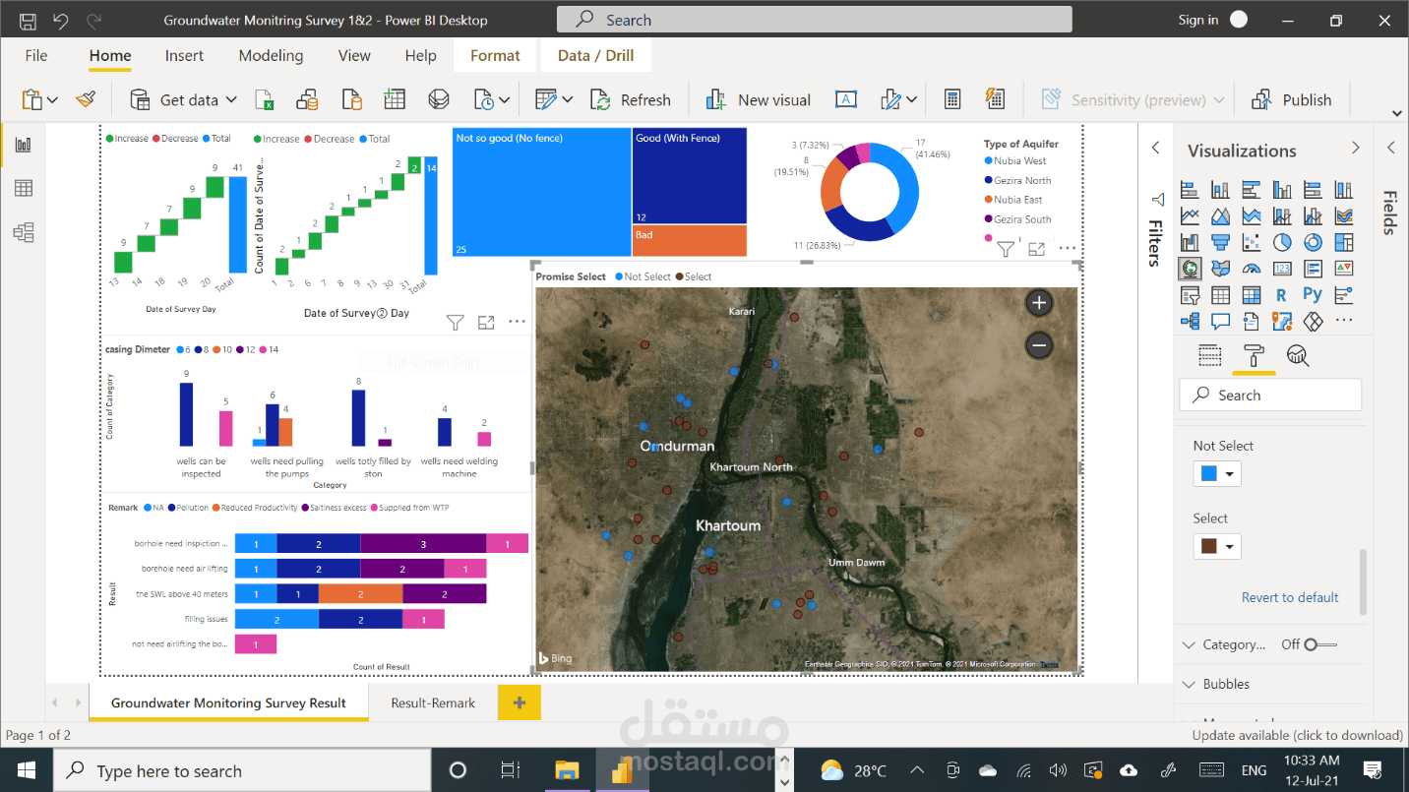This screenshot has width=1409, height=792.
Task: Select the Decomposition tree visualization
Action: point(1191,322)
